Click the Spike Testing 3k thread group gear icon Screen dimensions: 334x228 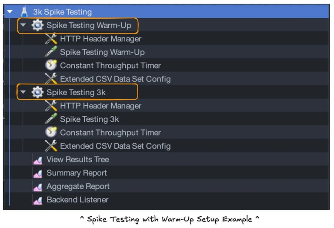38,92
